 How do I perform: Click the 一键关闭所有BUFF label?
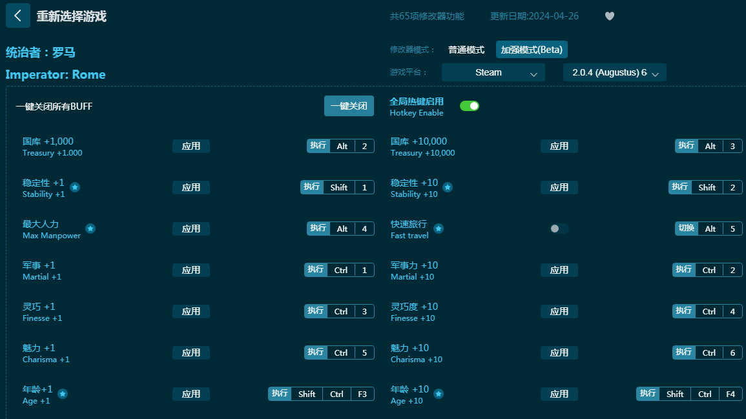[54, 107]
